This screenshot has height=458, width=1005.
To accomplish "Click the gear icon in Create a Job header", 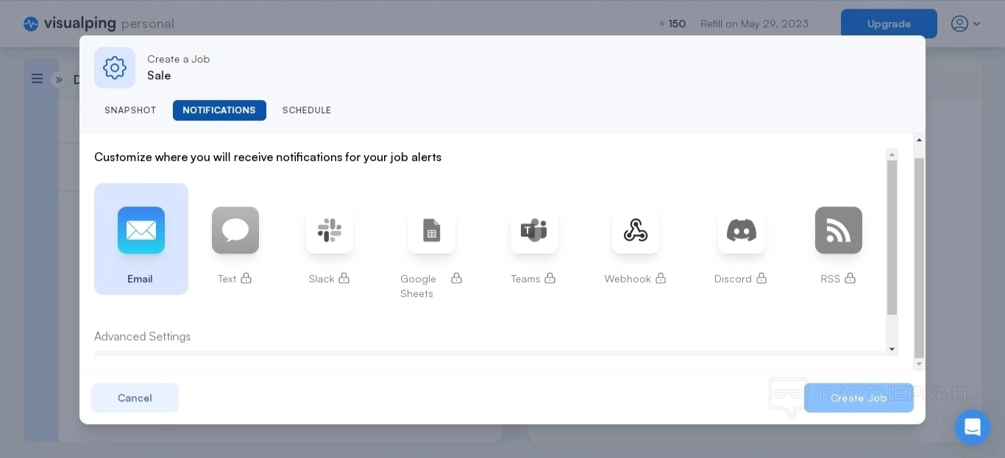I will tap(115, 68).
